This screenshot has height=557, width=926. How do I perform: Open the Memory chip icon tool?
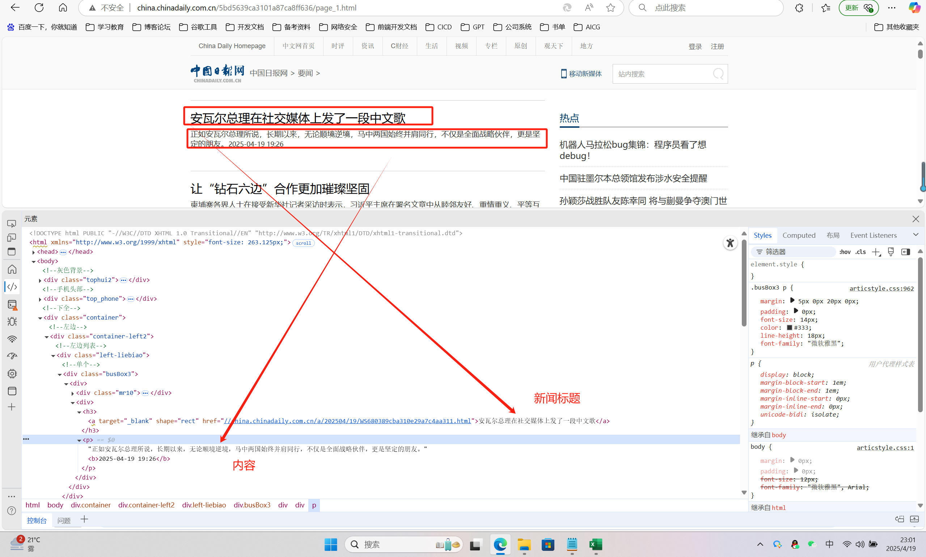12,374
